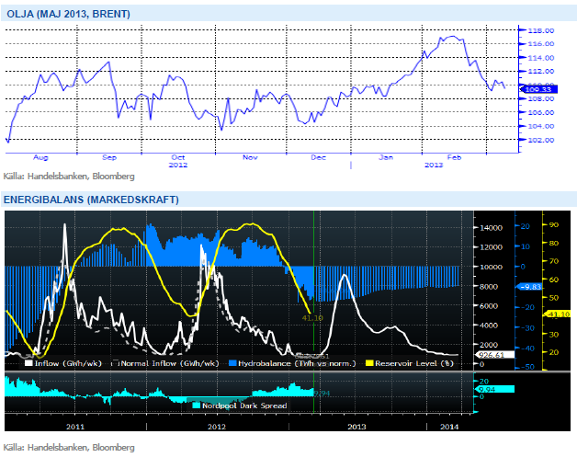Click the Nordpool Dark Spread legend label

coord(243,405)
